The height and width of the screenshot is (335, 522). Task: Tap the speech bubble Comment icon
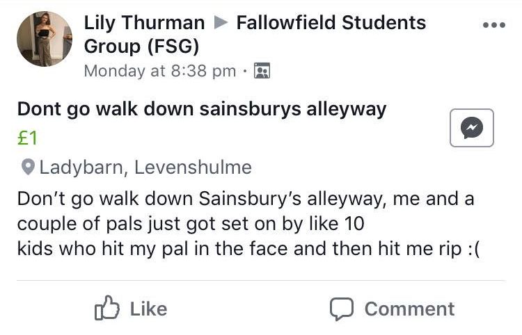(342, 309)
